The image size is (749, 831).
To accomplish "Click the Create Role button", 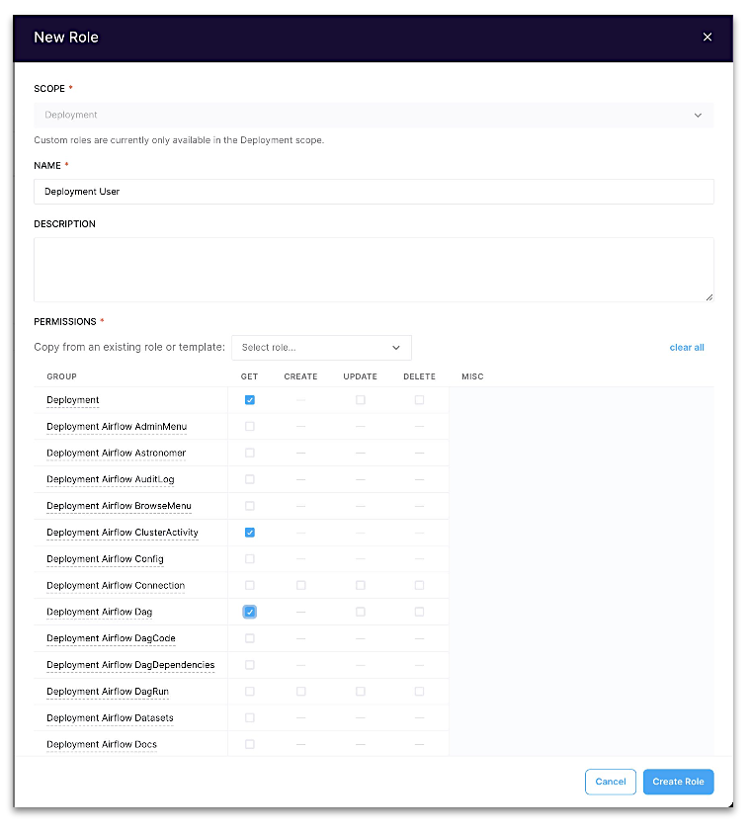I will coord(678,782).
